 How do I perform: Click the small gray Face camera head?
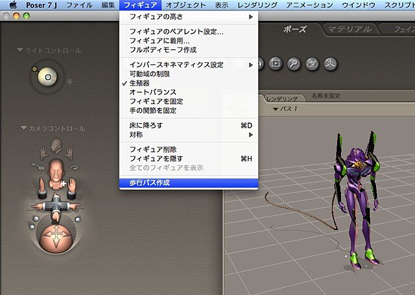[x=56, y=145]
